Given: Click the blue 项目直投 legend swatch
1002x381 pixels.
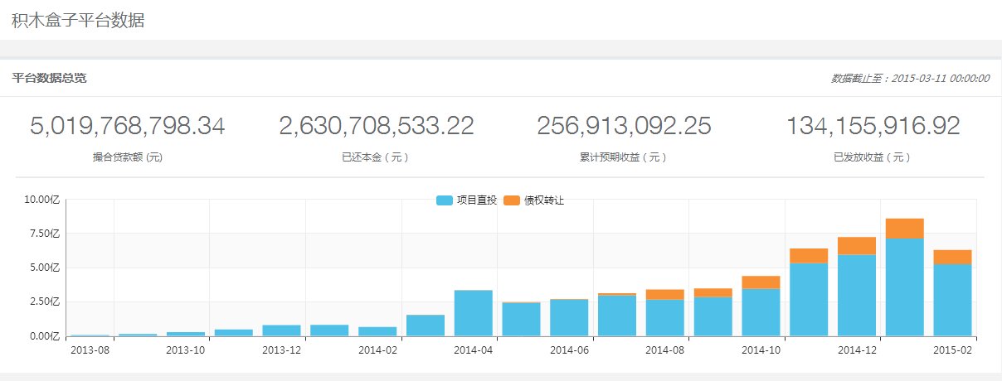Looking at the screenshot, I should (444, 200).
